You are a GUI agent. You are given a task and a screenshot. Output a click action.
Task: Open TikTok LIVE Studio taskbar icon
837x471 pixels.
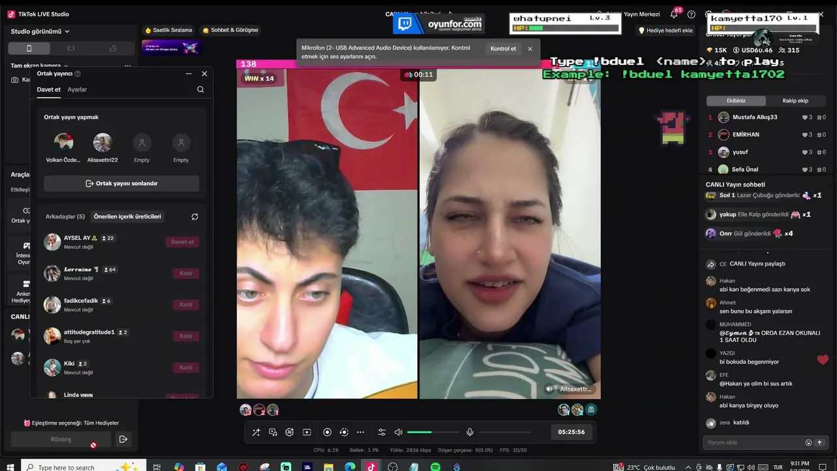[371, 467]
